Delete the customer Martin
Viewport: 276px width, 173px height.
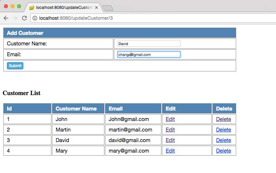[x=224, y=130]
